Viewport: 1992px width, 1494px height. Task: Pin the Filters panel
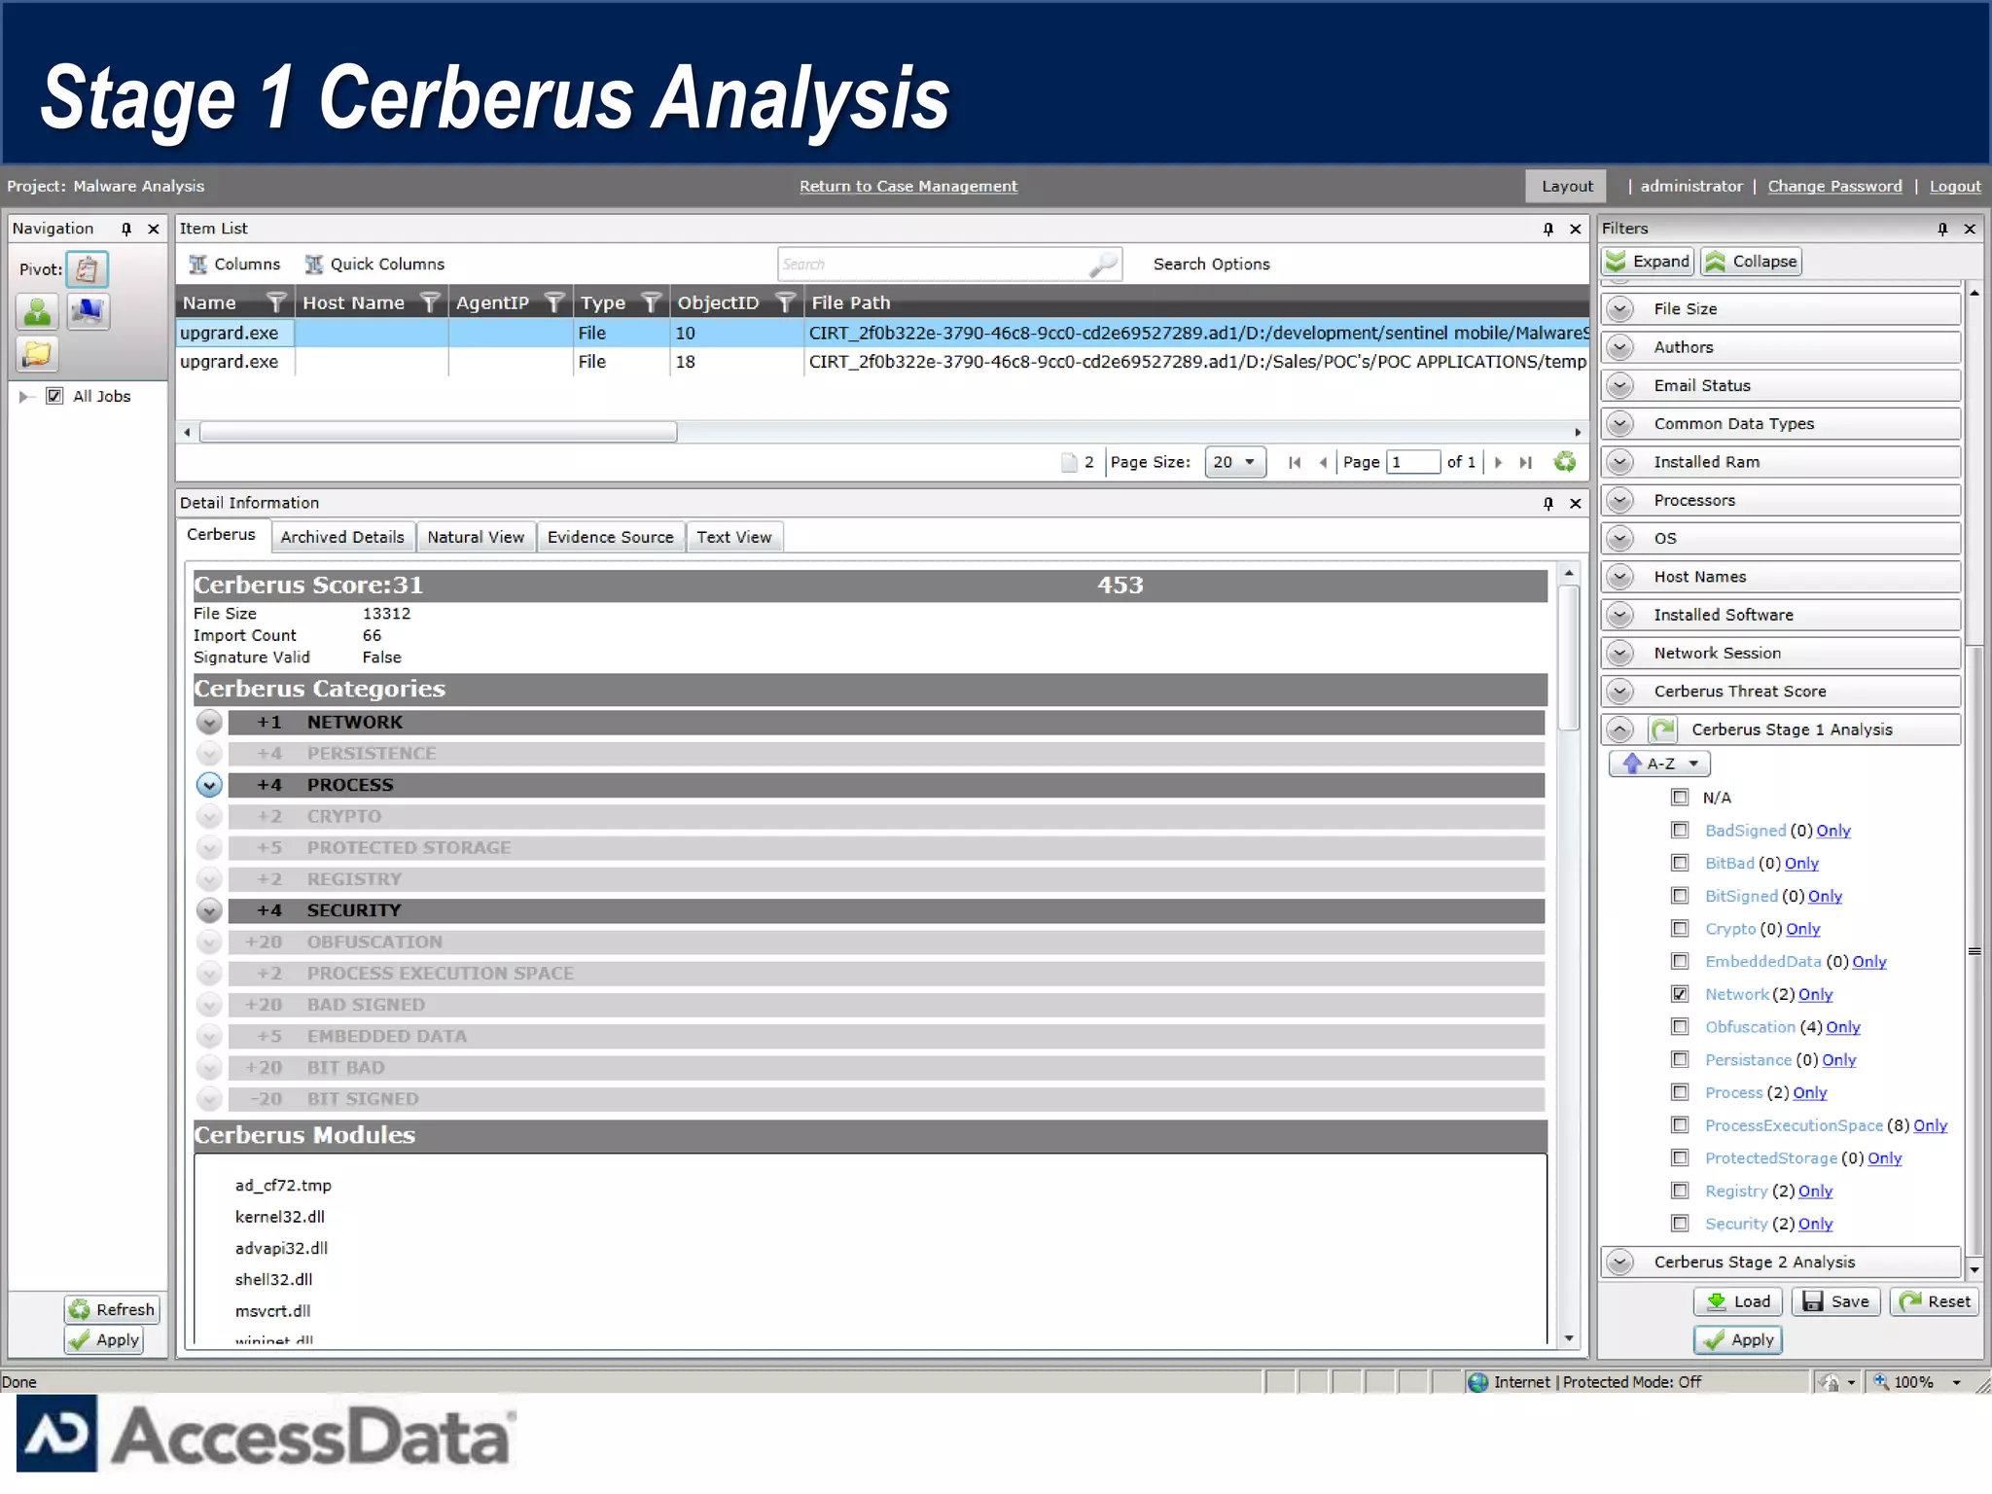click(1942, 229)
